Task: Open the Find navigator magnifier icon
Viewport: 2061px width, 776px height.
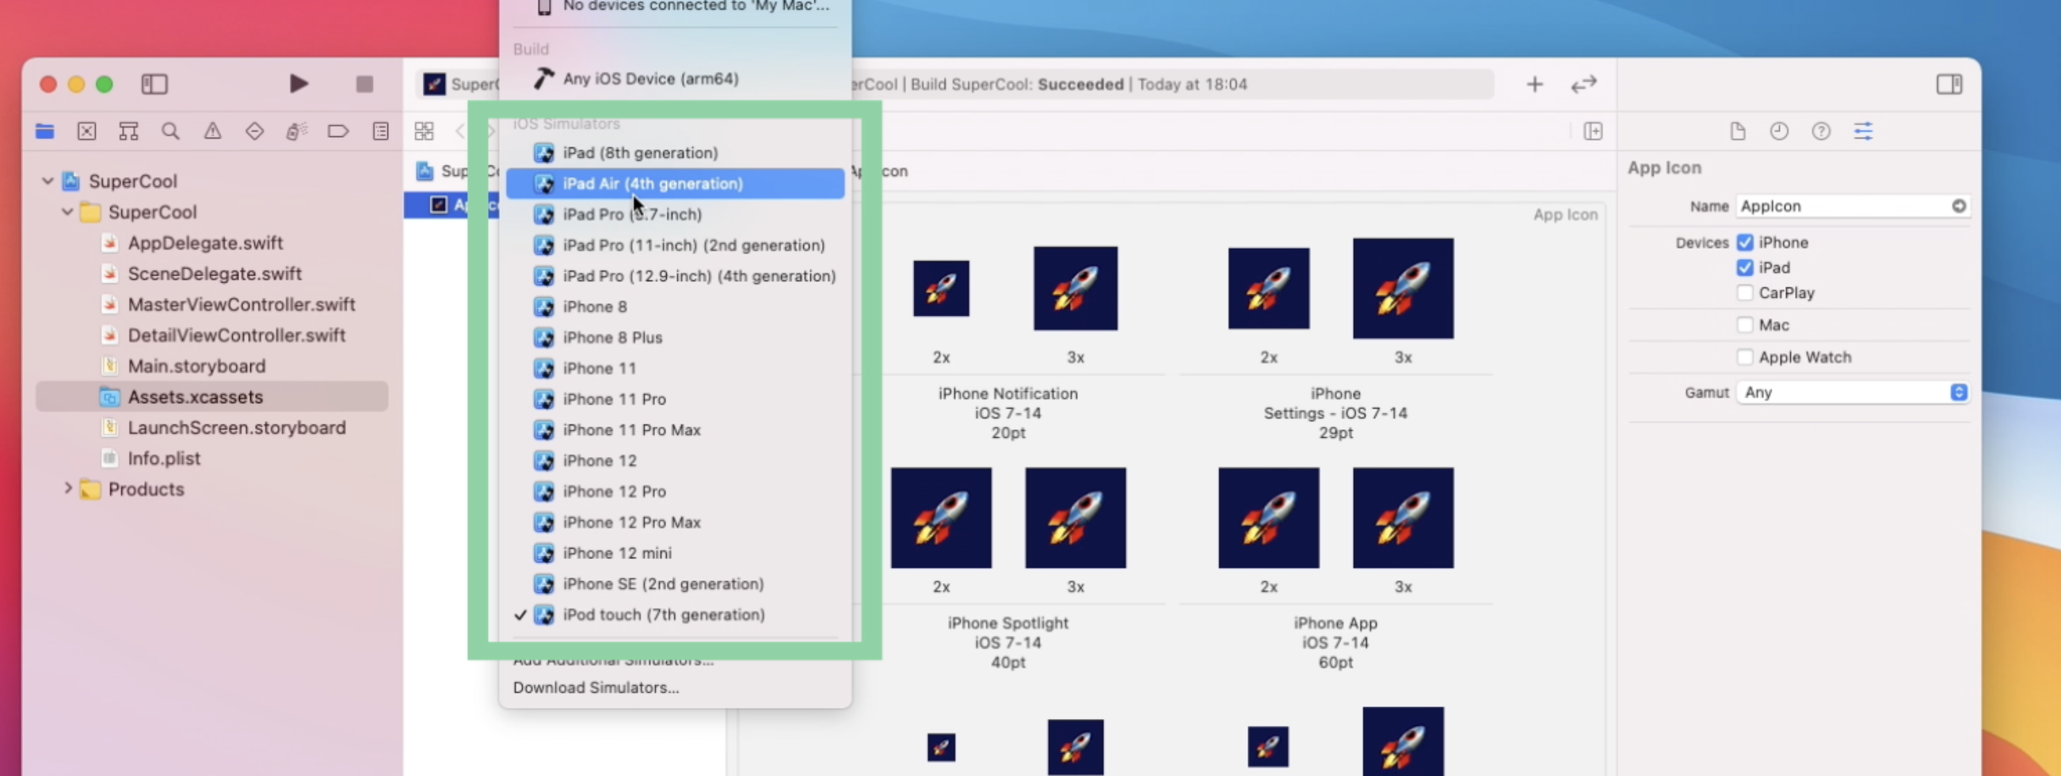Action: (x=170, y=131)
